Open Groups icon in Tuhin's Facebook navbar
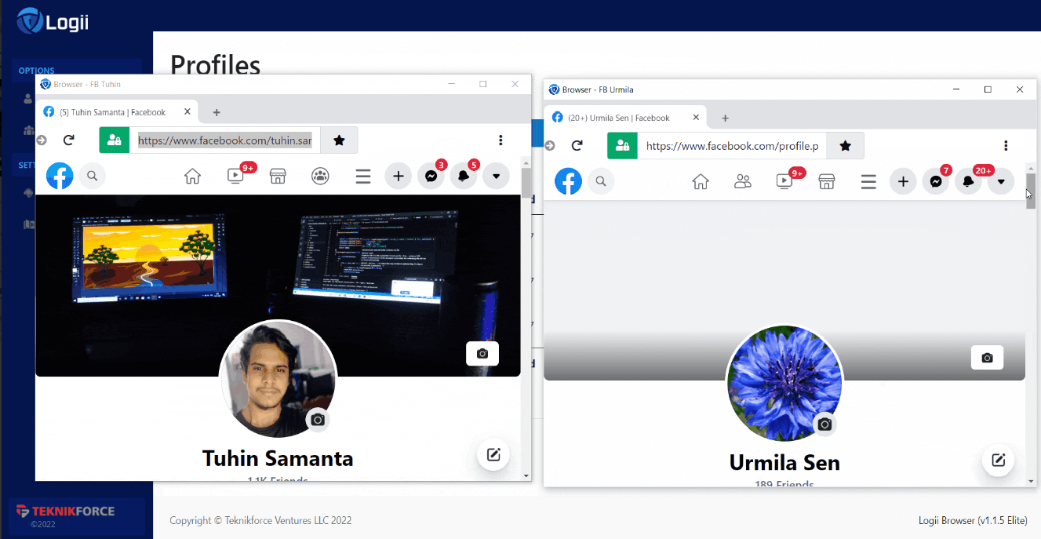The width and height of the screenshot is (1041, 539). click(320, 177)
